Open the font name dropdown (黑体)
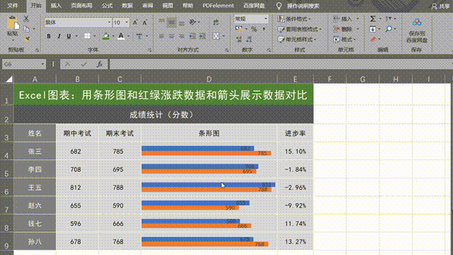The image size is (453, 255). pyautogui.click(x=109, y=22)
